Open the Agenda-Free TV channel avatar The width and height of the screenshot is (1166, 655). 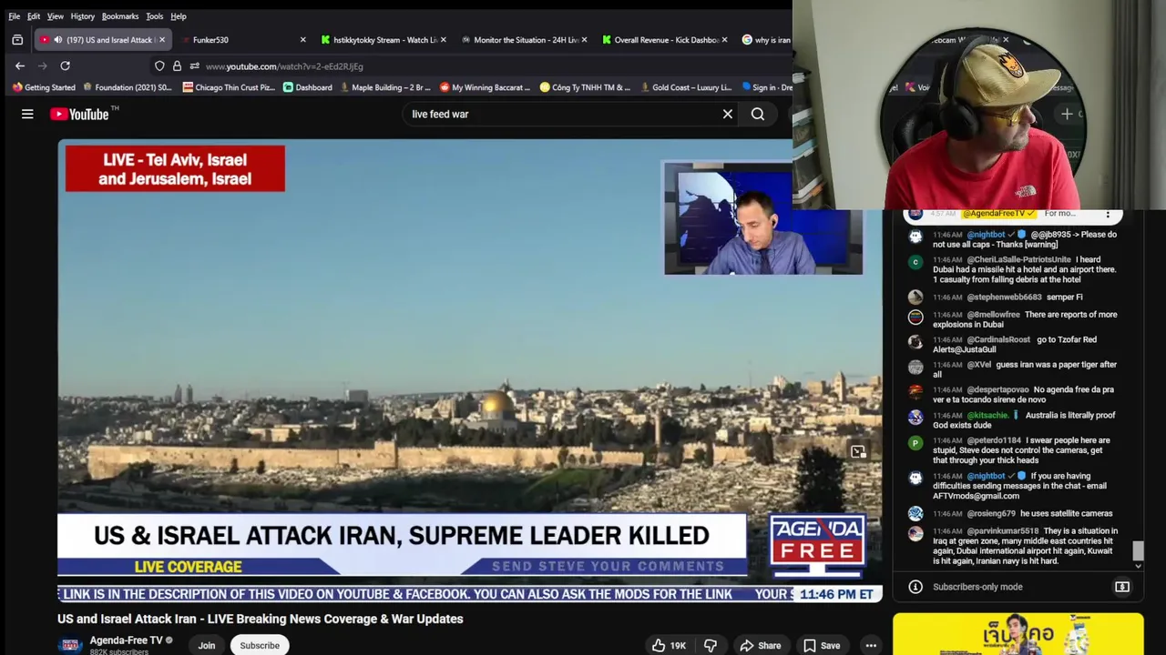click(70, 645)
